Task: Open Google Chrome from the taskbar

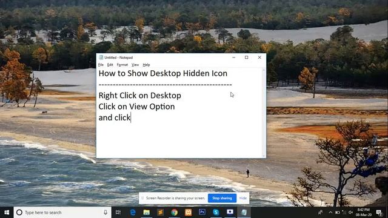Action: [174, 213]
